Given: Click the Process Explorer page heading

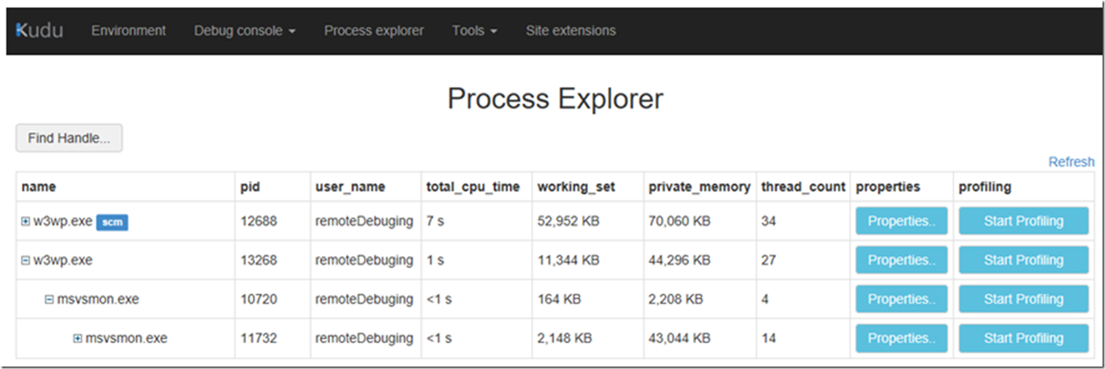Looking at the screenshot, I should pos(555,99).
